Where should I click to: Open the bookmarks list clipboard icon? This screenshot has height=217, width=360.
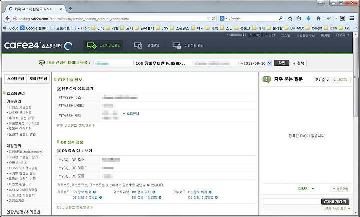coord(298,18)
